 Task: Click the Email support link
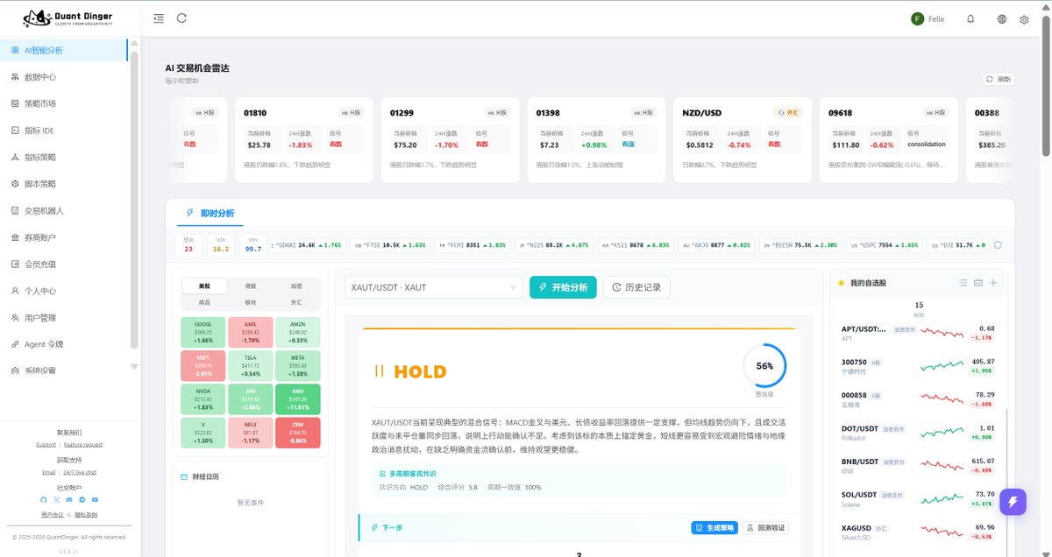(x=48, y=472)
